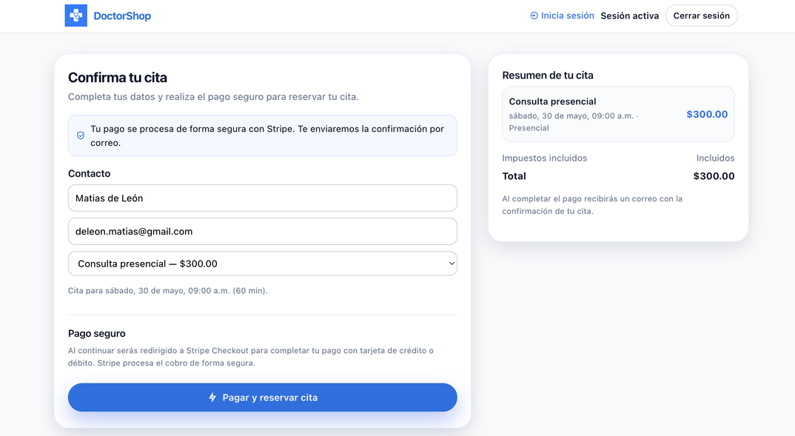Click the Stripe secure payment notice banner
Screen dimensions: 795x436
(263, 135)
